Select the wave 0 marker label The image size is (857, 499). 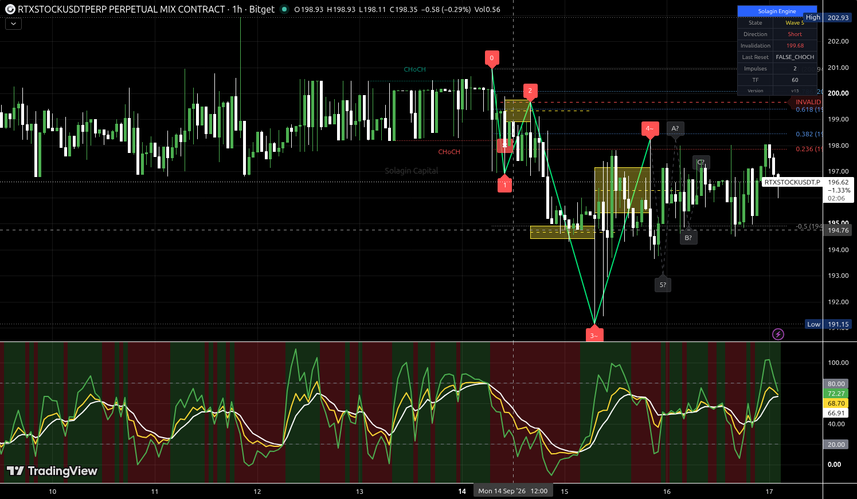tap(492, 58)
